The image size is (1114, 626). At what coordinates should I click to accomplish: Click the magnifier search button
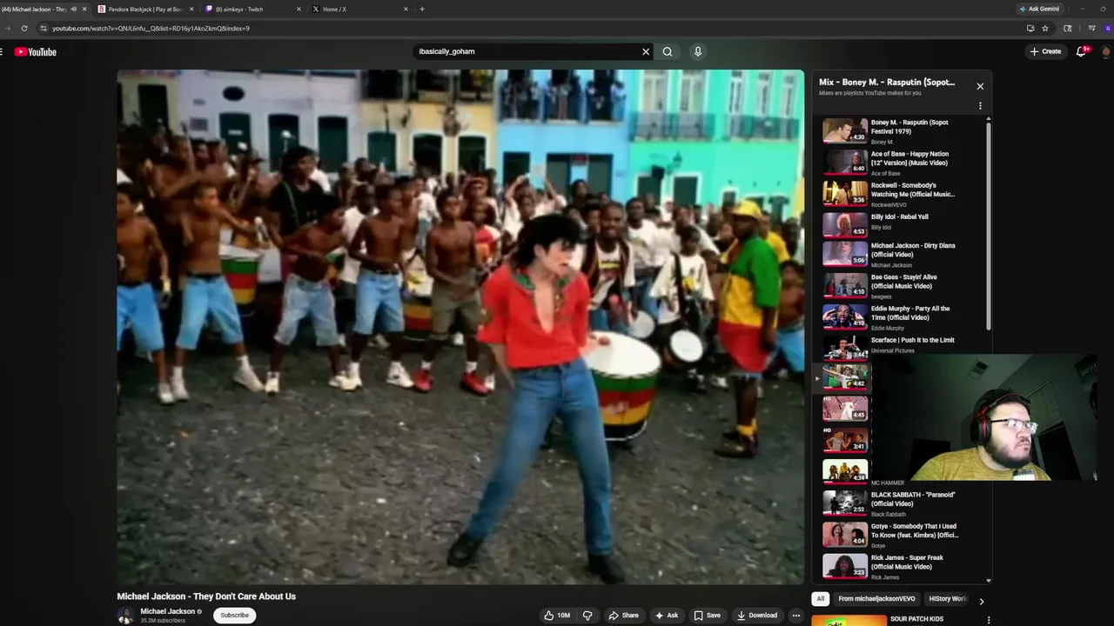tap(668, 51)
